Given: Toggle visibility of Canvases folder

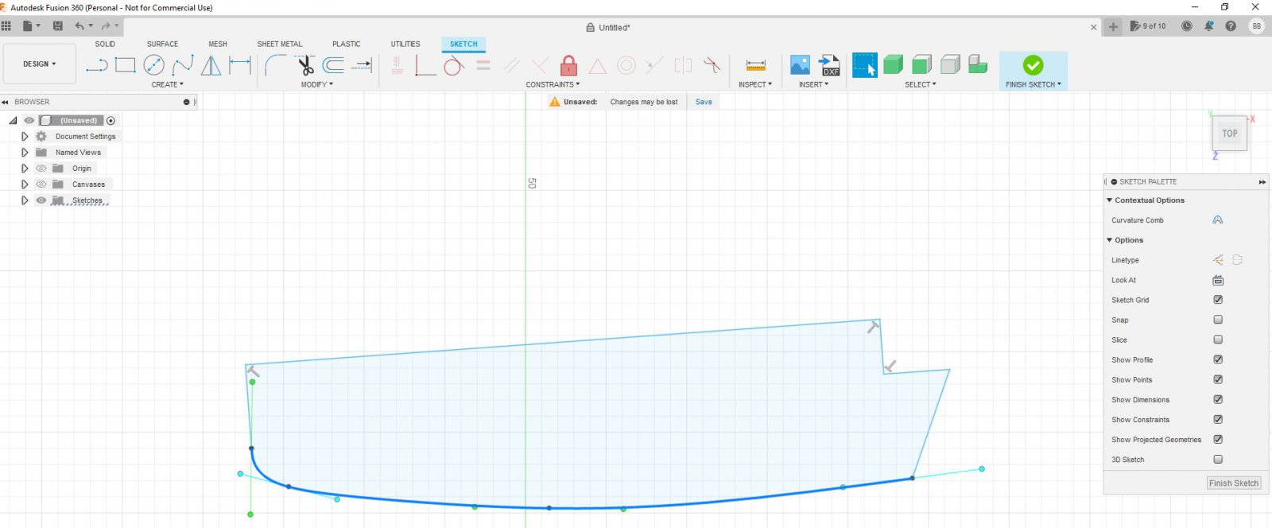Looking at the screenshot, I should 41,184.
